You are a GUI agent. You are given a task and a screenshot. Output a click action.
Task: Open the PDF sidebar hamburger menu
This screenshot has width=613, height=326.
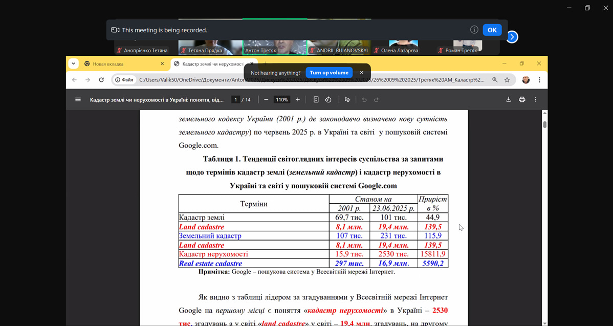pyautogui.click(x=78, y=100)
